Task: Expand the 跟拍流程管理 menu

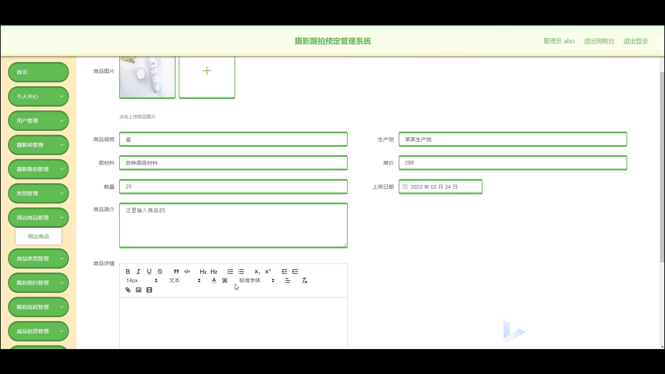Action: tap(38, 307)
